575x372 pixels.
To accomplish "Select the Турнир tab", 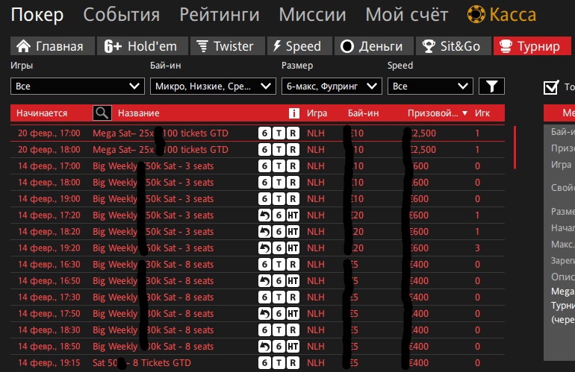I will [x=532, y=46].
